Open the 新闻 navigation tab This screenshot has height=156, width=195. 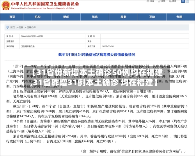coord(66,17)
